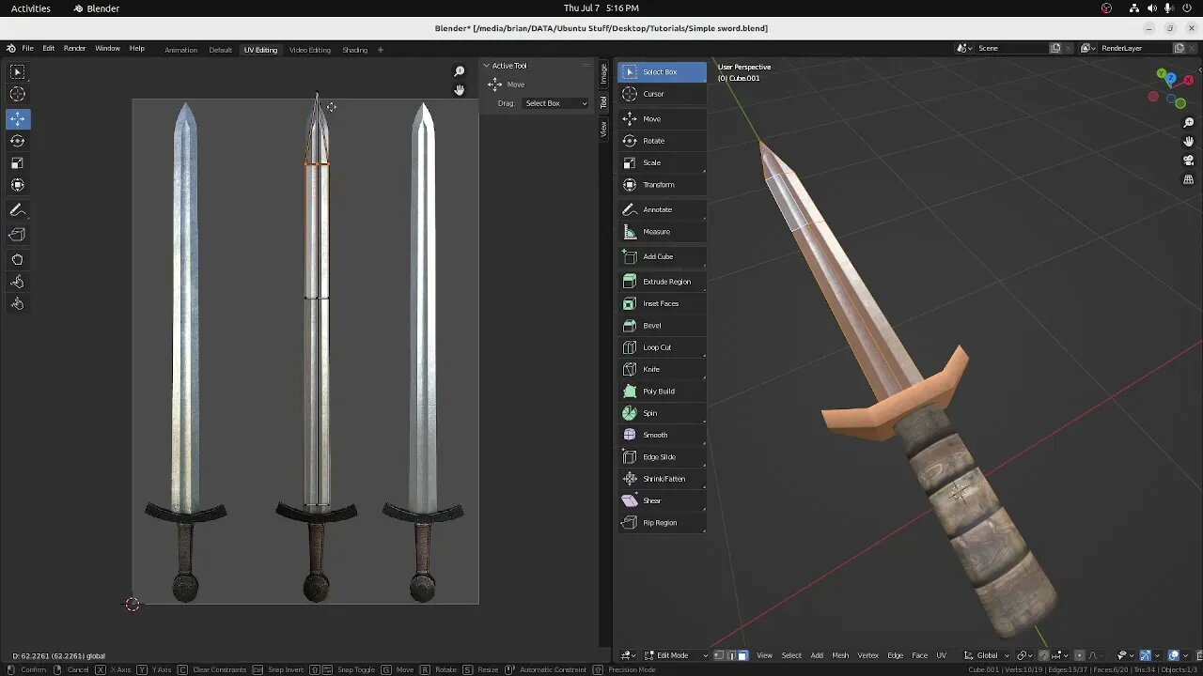Screen dimensions: 1203x676
Task: Select the Knife tool
Action: (x=662, y=369)
